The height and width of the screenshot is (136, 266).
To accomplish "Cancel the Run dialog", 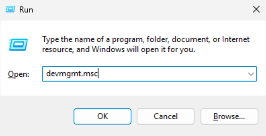I will coord(165,116).
